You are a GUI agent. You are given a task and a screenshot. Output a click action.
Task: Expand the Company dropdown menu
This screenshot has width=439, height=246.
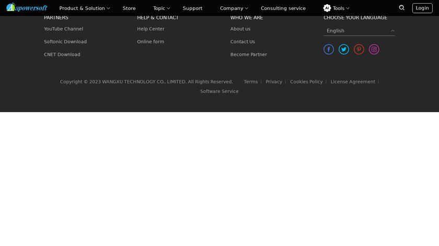234,8
